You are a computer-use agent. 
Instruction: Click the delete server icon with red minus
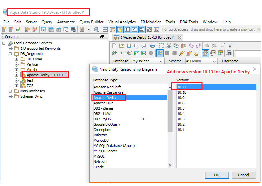11,29
